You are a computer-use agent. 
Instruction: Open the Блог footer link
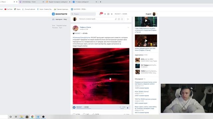54,25
